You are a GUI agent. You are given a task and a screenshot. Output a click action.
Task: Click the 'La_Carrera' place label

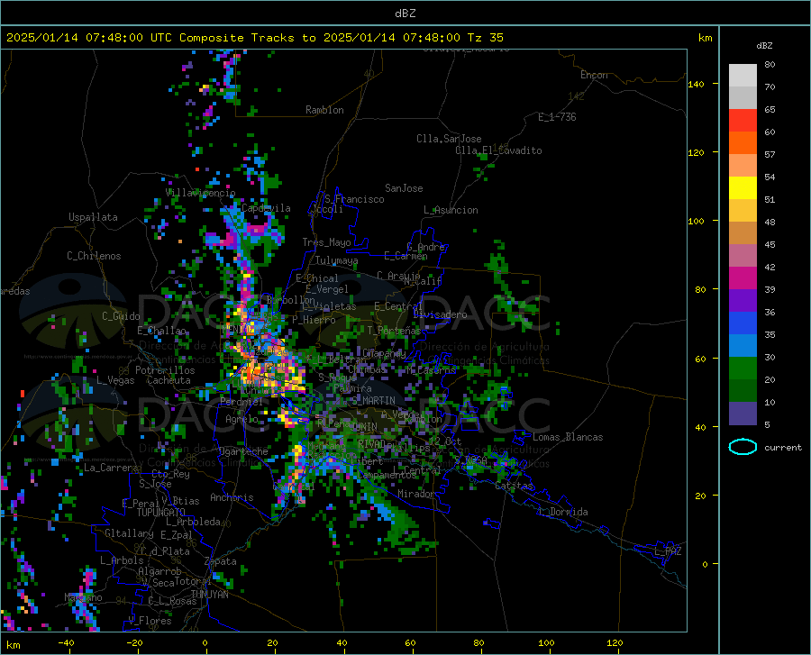pos(111,468)
